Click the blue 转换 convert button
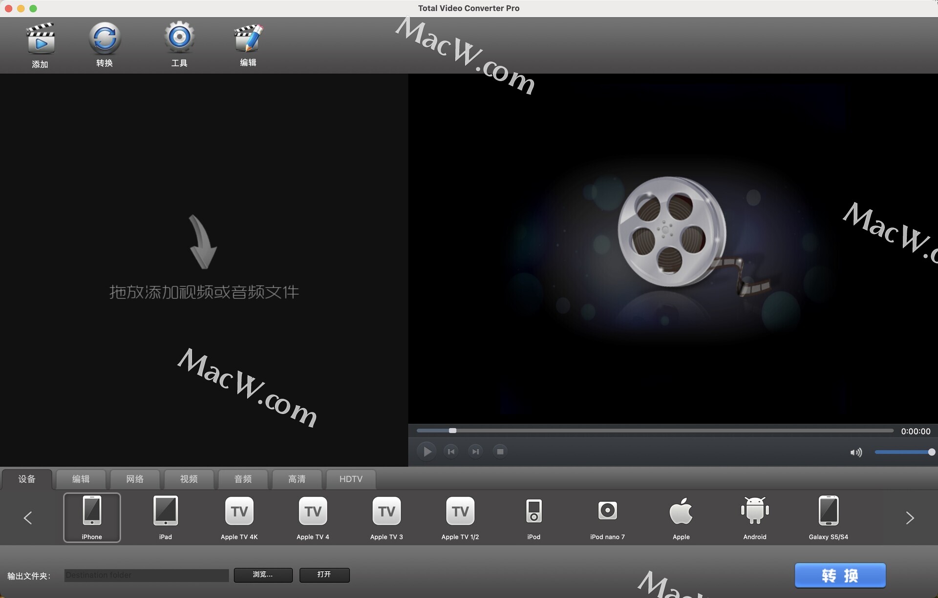 [840, 575]
